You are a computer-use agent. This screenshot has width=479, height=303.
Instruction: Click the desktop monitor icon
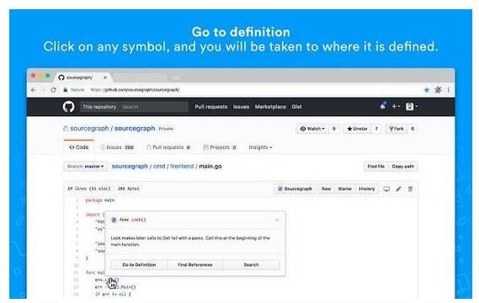tap(386, 189)
